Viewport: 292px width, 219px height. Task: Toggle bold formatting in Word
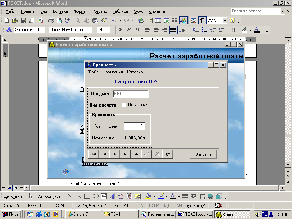pos(120,30)
